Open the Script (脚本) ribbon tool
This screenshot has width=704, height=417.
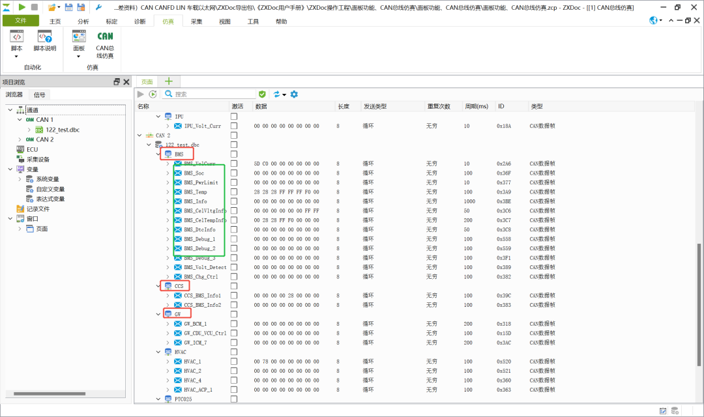pos(16,44)
